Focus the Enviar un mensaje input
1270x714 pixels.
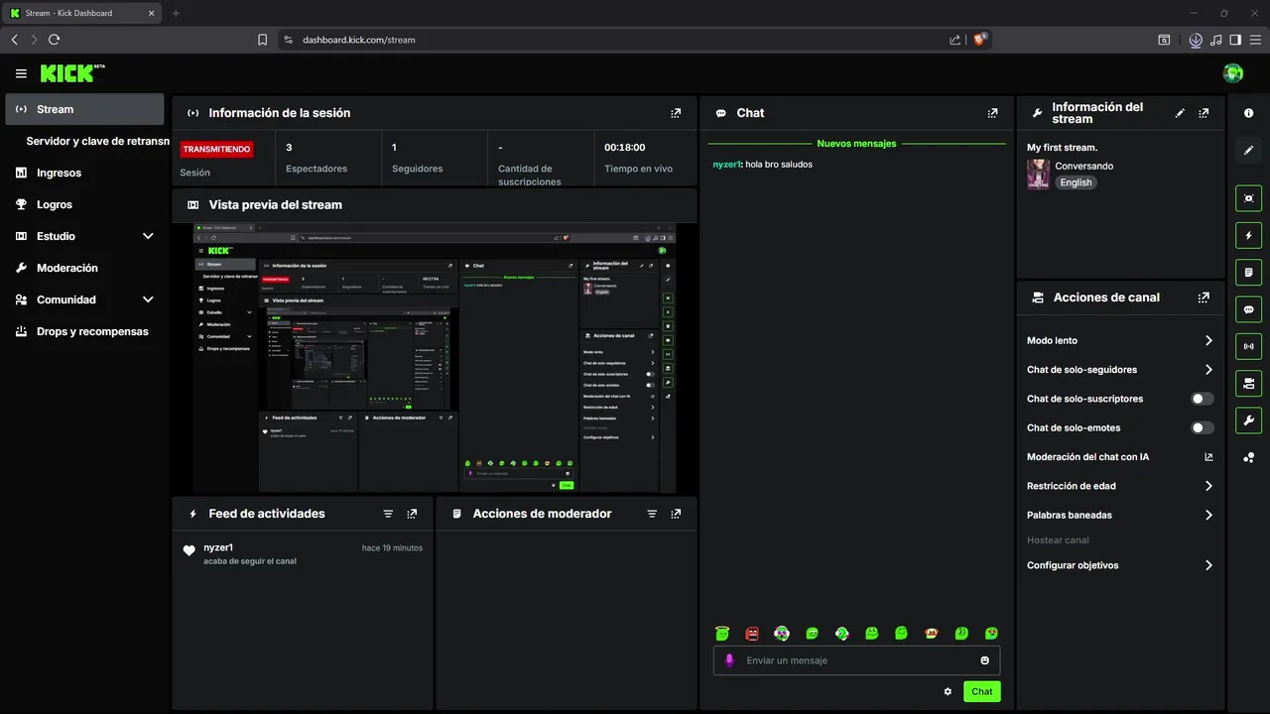coord(856,660)
